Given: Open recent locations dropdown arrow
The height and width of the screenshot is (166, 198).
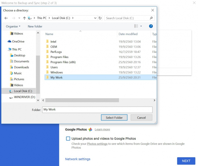Looking at the screenshot, I should [19, 18].
